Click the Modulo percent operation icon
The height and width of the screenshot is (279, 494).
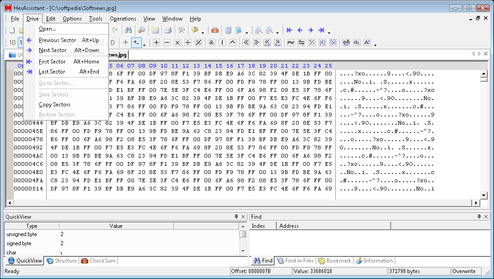click(x=199, y=42)
